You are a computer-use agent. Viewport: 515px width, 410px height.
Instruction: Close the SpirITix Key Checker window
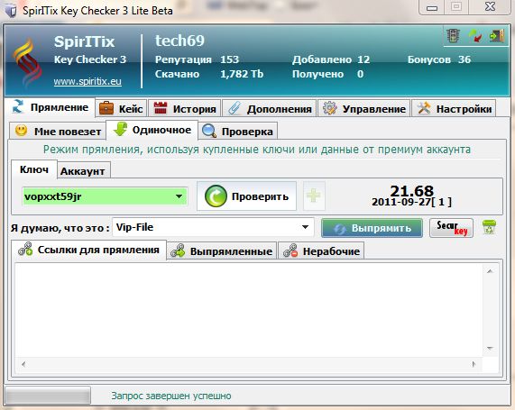(x=490, y=7)
